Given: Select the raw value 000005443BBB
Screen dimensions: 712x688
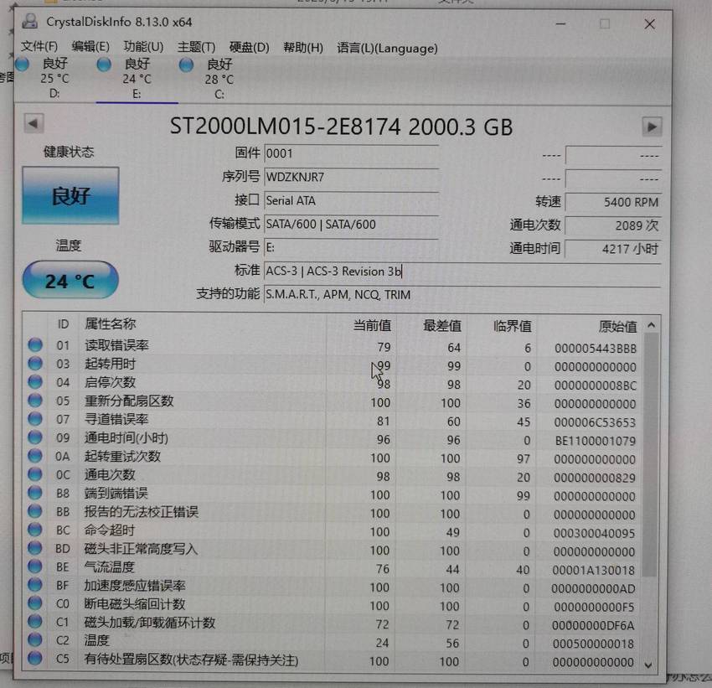Looking at the screenshot, I should click(x=596, y=349).
